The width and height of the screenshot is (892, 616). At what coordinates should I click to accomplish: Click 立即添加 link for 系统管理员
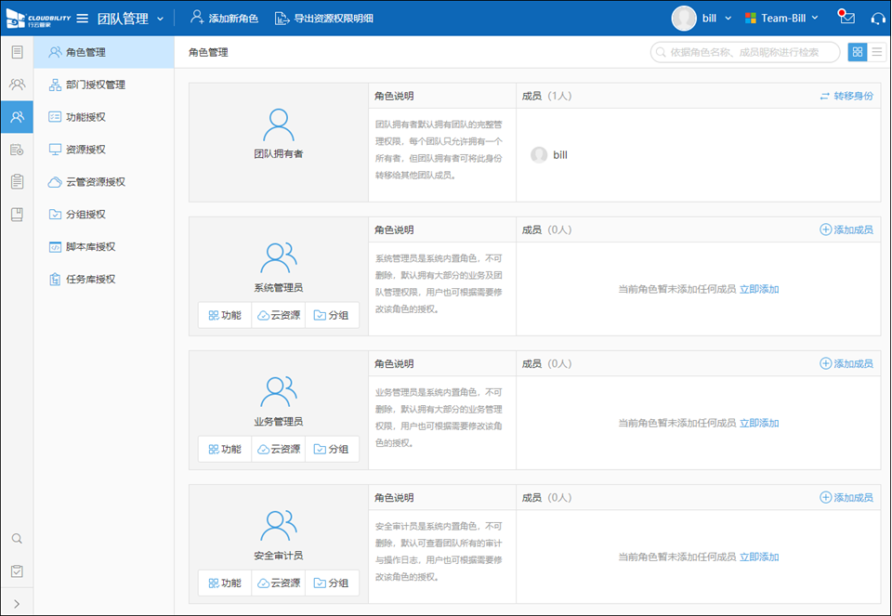click(x=759, y=289)
